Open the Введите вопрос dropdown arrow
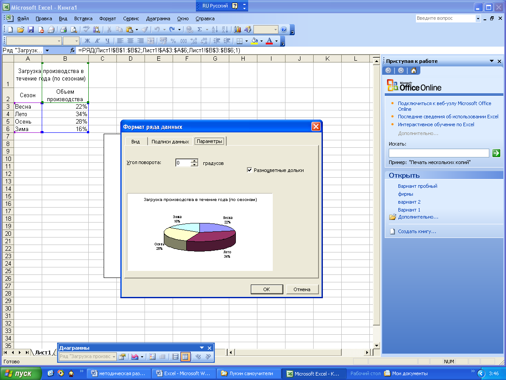This screenshot has height=380, width=506. [x=478, y=18]
